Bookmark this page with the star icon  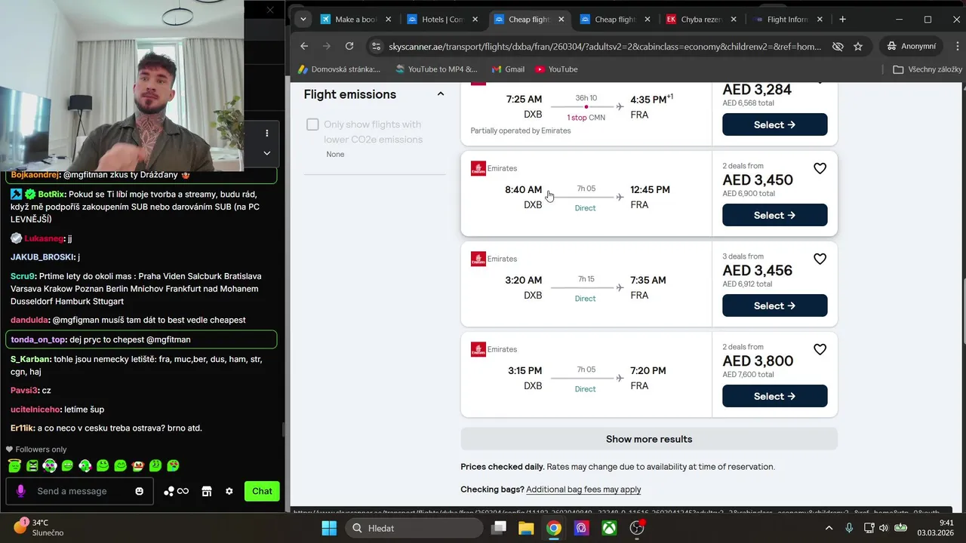click(858, 46)
